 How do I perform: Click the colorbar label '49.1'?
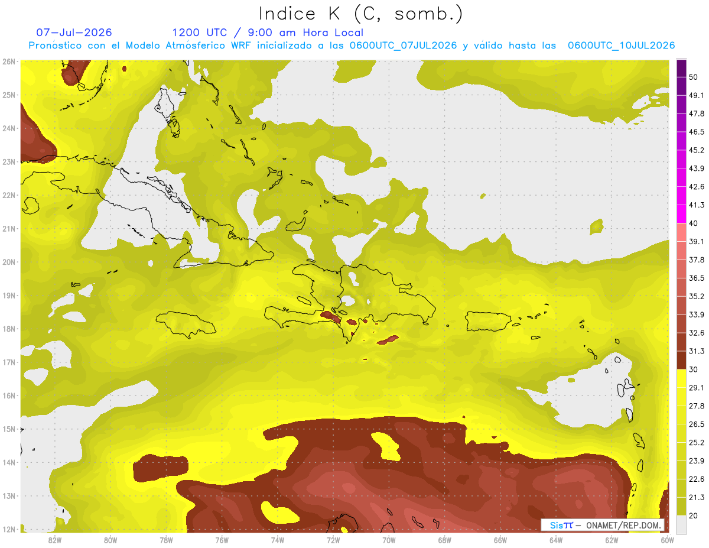(697, 95)
